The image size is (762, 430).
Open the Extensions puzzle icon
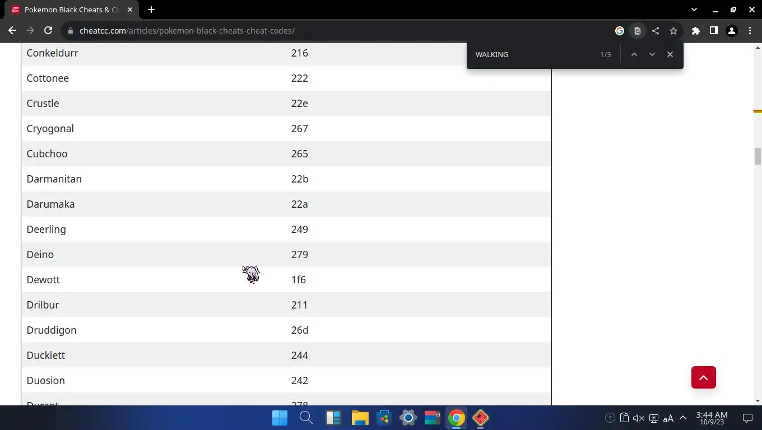[x=696, y=31]
